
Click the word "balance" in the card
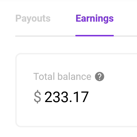pyautogui.click(x=75, y=77)
